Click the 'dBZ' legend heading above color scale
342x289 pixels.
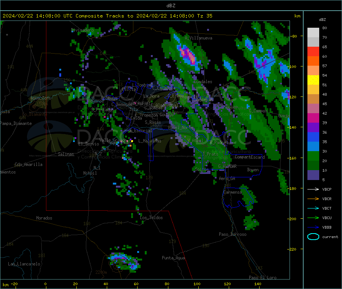(322, 20)
